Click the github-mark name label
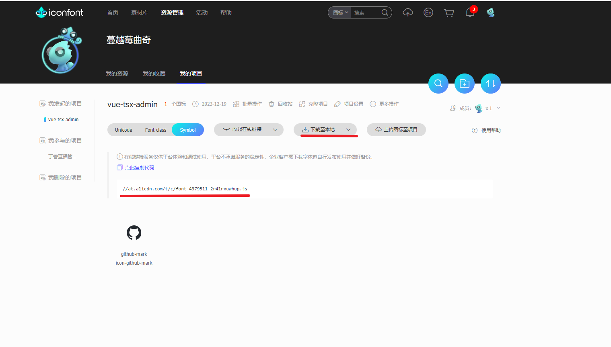The height and width of the screenshot is (347, 611). coord(134,254)
